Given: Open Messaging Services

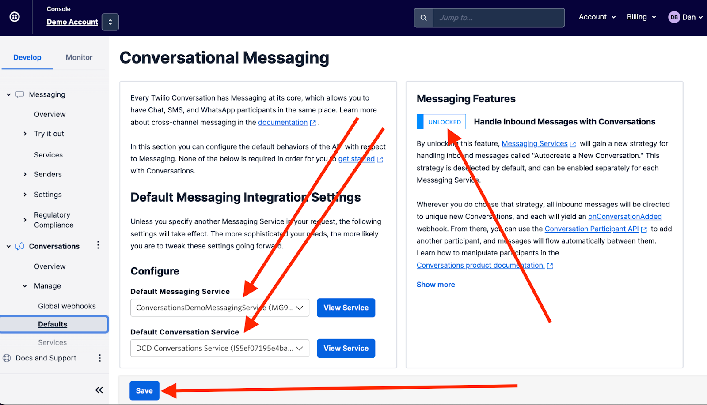Looking at the screenshot, I should click(x=49, y=155).
